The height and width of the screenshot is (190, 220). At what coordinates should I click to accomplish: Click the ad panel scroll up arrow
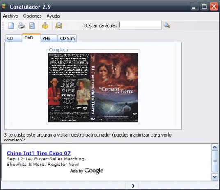[x=215, y=147]
